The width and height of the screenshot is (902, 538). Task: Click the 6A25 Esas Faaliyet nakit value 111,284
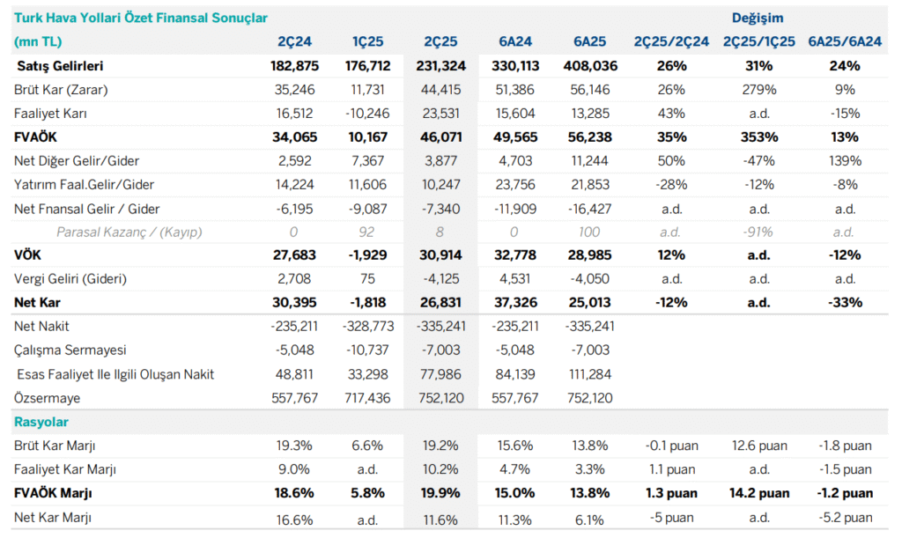click(590, 374)
